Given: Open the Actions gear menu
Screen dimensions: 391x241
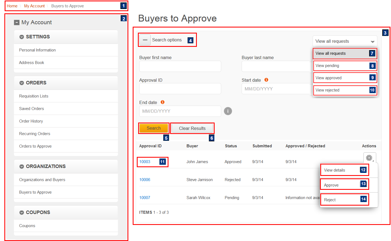Looking at the screenshot, I should [369, 157].
